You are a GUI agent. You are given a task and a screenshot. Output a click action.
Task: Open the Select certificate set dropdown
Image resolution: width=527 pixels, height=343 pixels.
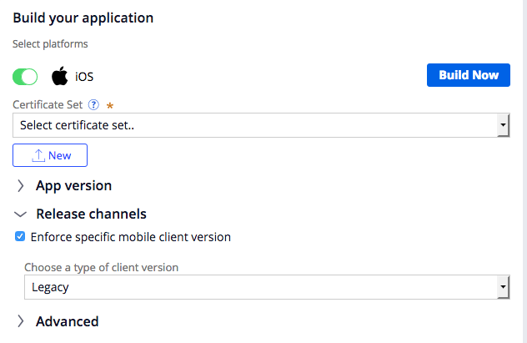point(261,125)
